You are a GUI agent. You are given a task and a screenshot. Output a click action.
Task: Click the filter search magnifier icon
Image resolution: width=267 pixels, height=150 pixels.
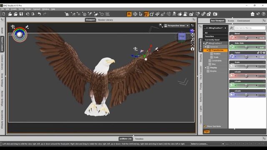coord(232,28)
